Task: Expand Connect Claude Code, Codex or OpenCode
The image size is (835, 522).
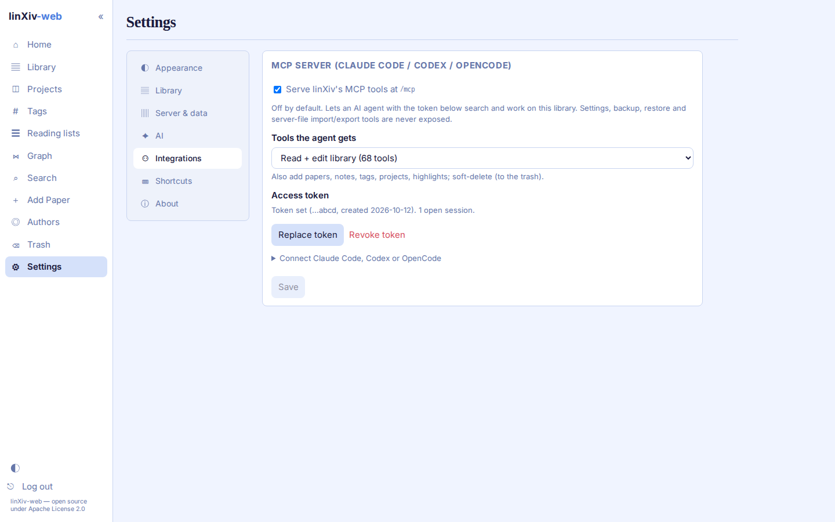Action: pyautogui.click(x=356, y=259)
